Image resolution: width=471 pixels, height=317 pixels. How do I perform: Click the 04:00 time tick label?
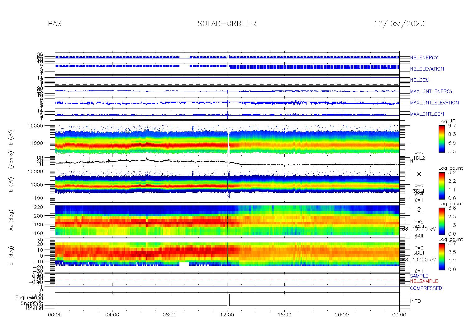[x=112, y=315]
